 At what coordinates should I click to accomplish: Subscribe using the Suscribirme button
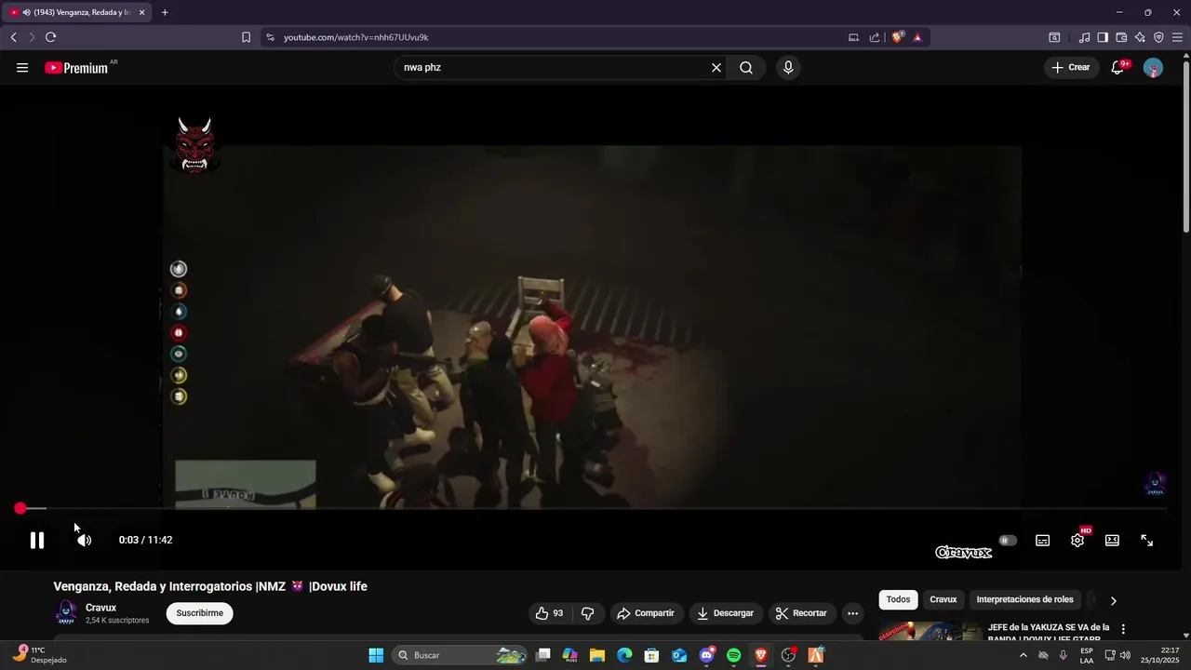[200, 613]
